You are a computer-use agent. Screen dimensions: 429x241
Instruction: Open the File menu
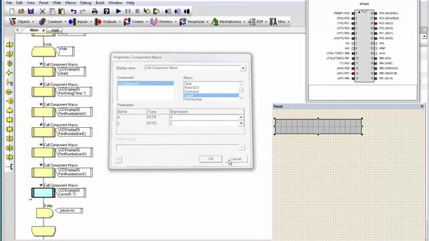(x=9, y=3)
